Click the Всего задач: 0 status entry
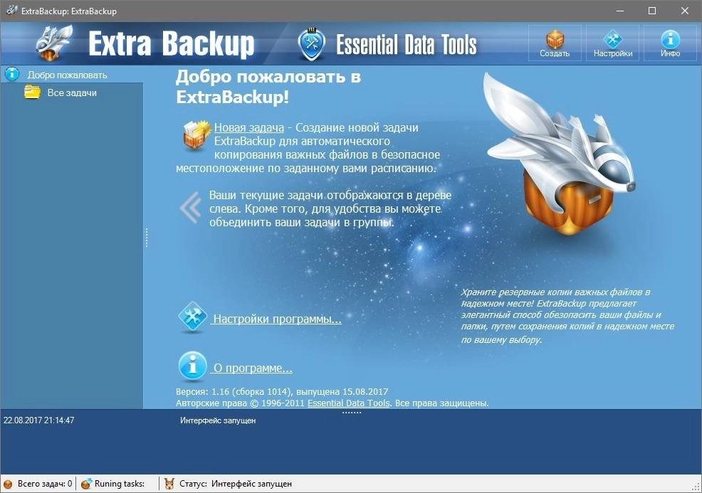 tap(45, 484)
